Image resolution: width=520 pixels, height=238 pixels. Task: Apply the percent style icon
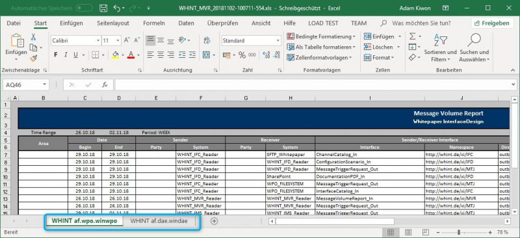(242, 55)
